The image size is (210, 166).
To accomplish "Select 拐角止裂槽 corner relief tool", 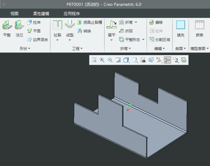I will coord(90,22).
